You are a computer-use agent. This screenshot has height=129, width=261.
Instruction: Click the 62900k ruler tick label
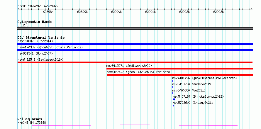coord(116,12)
